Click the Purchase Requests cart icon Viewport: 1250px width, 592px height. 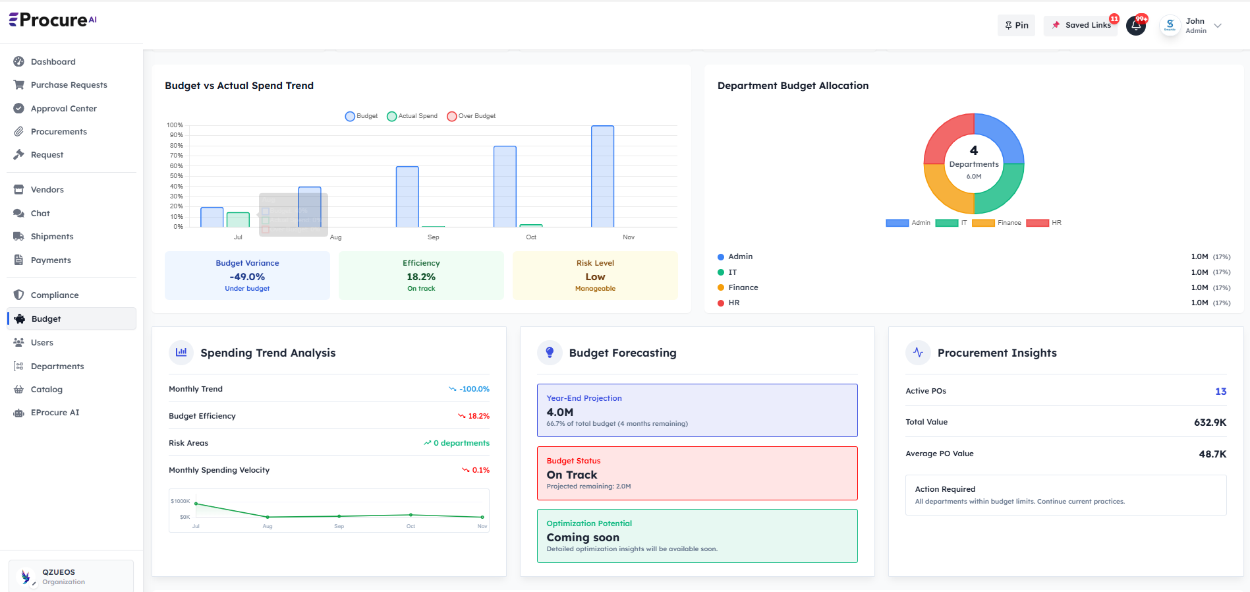(x=18, y=85)
